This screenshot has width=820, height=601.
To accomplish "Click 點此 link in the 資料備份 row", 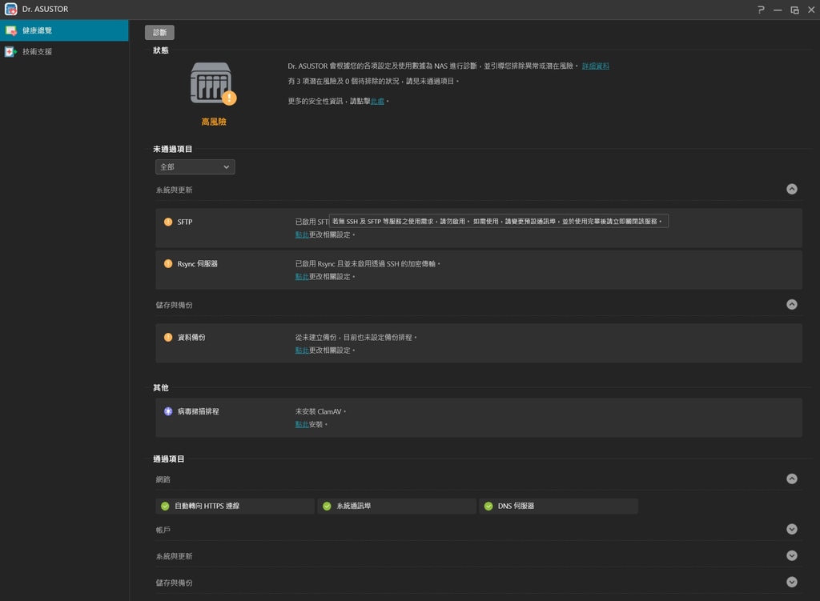I will 302,351.
